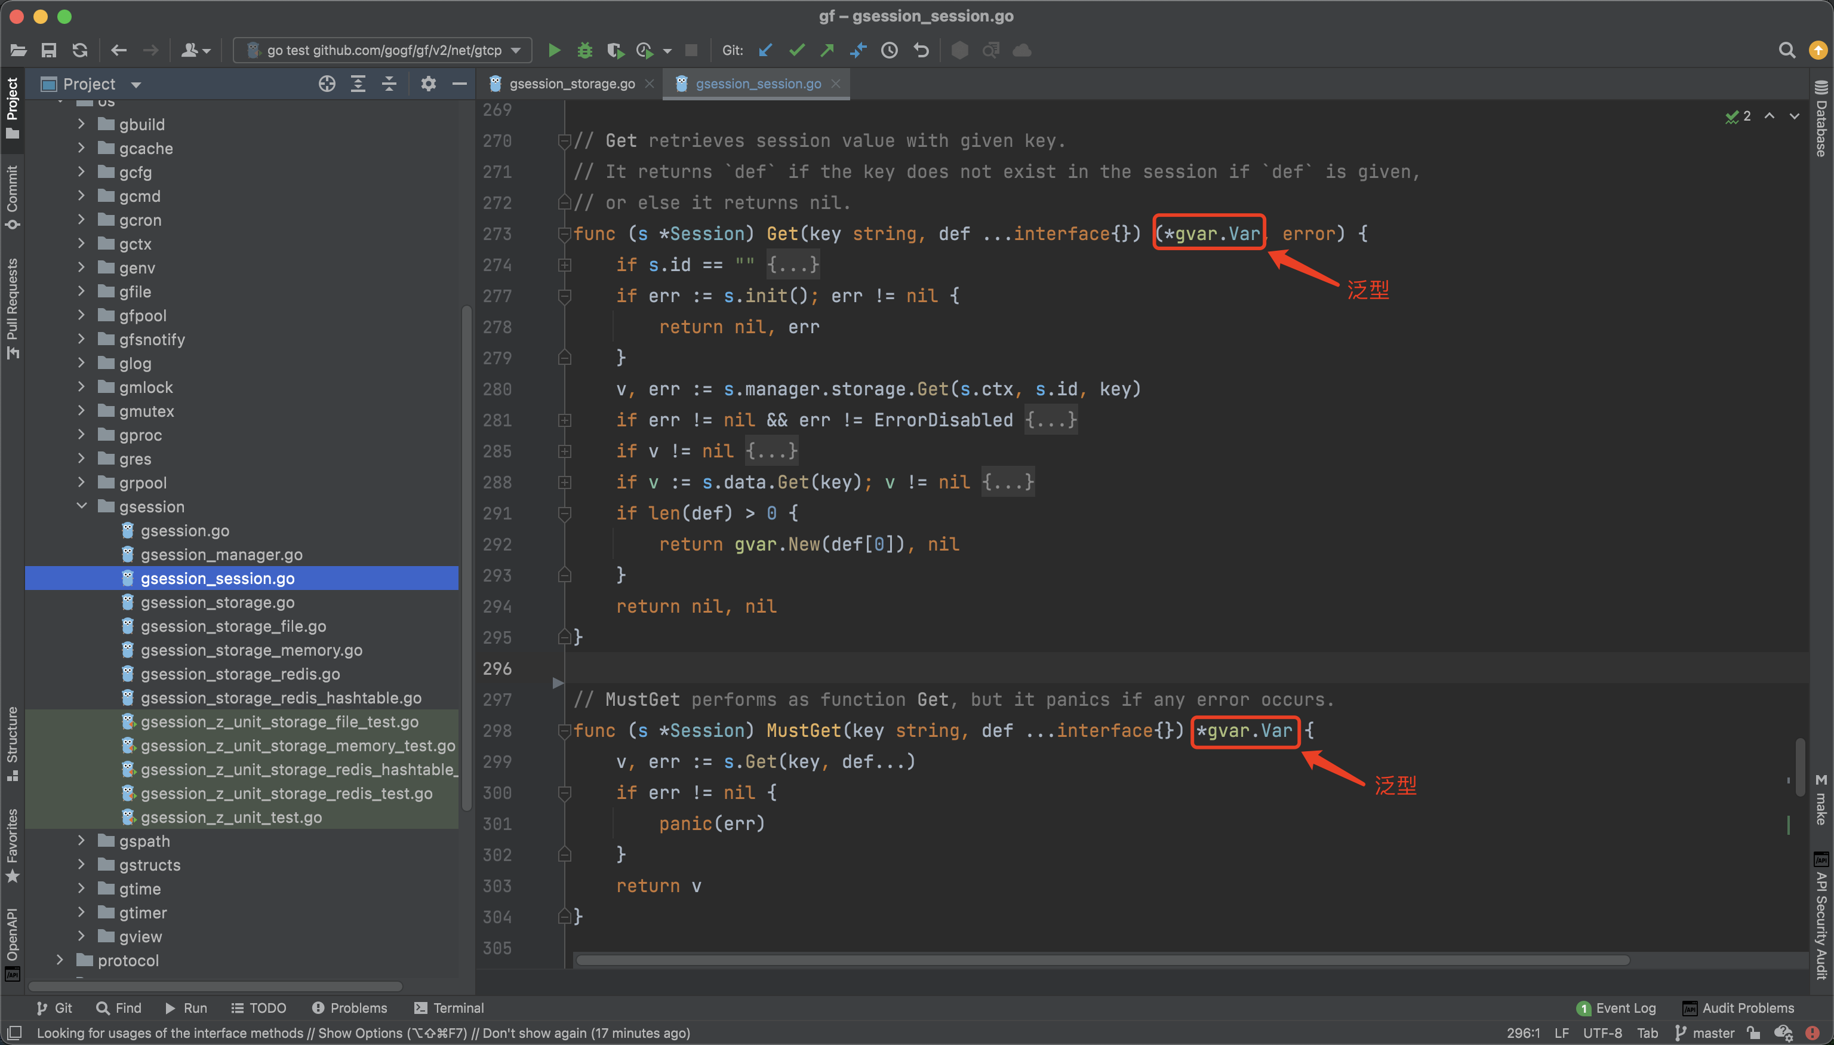Open Project panel settings gear
This screenshot has width=1834, height=1045.
point(429,84)
